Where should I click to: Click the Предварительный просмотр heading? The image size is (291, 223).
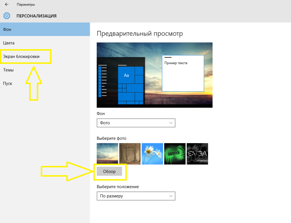[x=140, y=34]
